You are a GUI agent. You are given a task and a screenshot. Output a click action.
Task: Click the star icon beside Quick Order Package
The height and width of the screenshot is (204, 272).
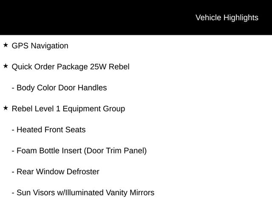[x=6, y=66]
